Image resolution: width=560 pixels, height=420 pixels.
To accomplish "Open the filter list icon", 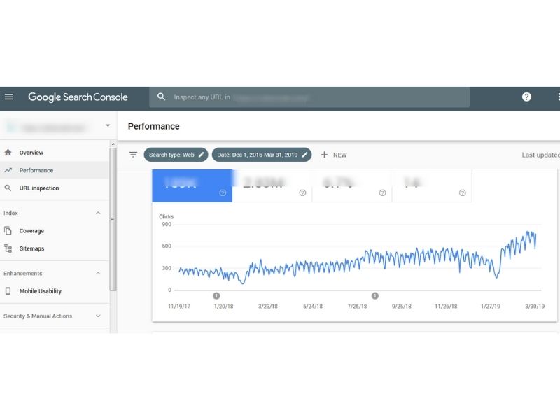I will click(x=133, y=155).
